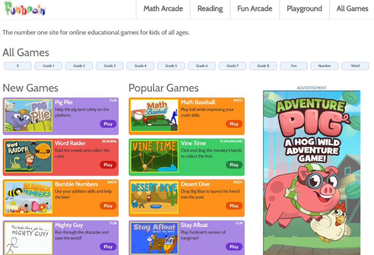Image resolution: width=374 pixels, height=255 pixels.
Task: Open the Pig Pile game thumbnail
Action: click(28, 115)
